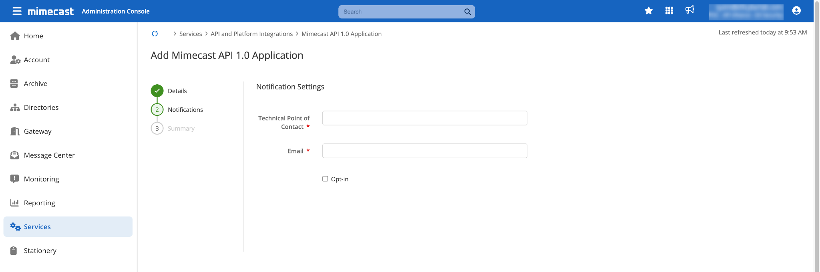The image size is (820, 272).
Task: Click the Services breadcrumb link
Action: (x=191, y=34)
